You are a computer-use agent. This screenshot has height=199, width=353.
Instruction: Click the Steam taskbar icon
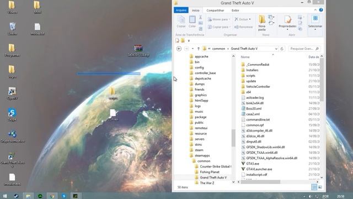tap(16, 196)
